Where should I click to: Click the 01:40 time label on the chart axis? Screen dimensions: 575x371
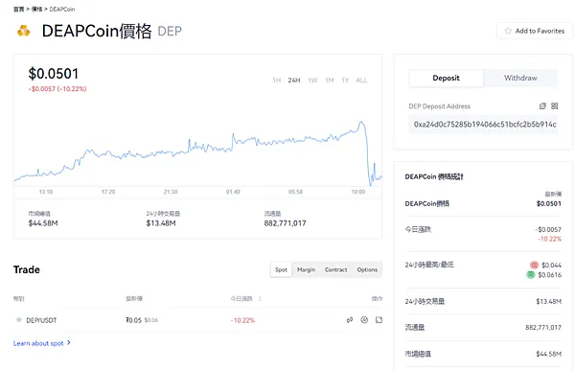233,192
